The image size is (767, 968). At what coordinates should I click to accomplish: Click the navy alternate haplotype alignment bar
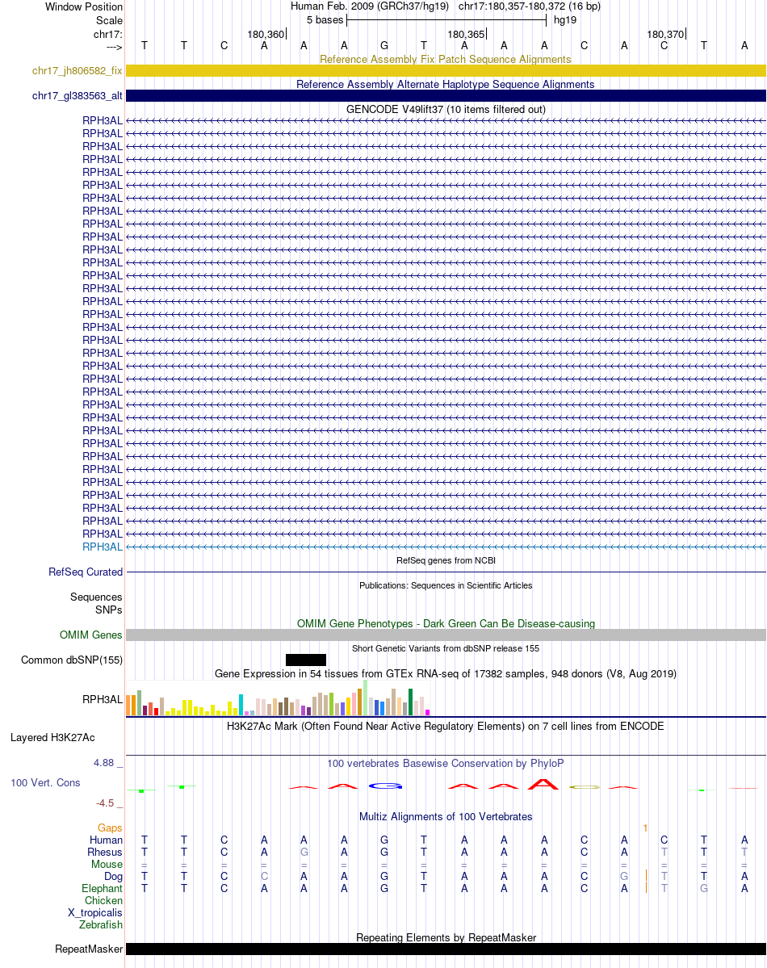[x=446, y=96]
